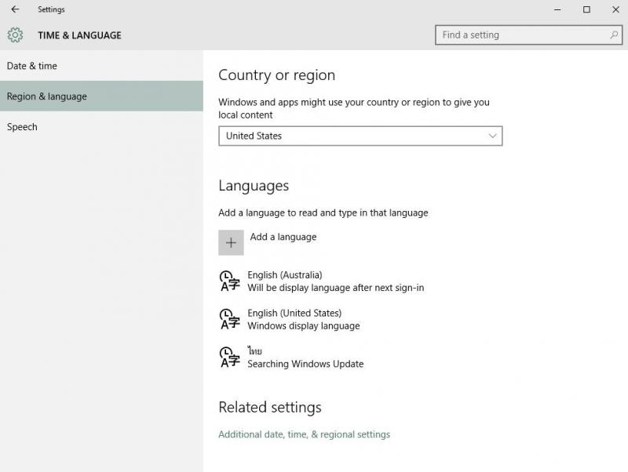Maximize the Settings window

pos(586,9)
